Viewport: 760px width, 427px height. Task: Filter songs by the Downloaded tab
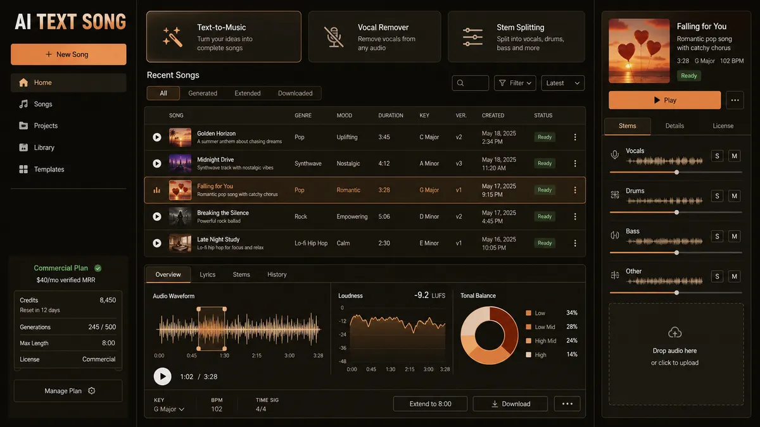coord(295,93)
